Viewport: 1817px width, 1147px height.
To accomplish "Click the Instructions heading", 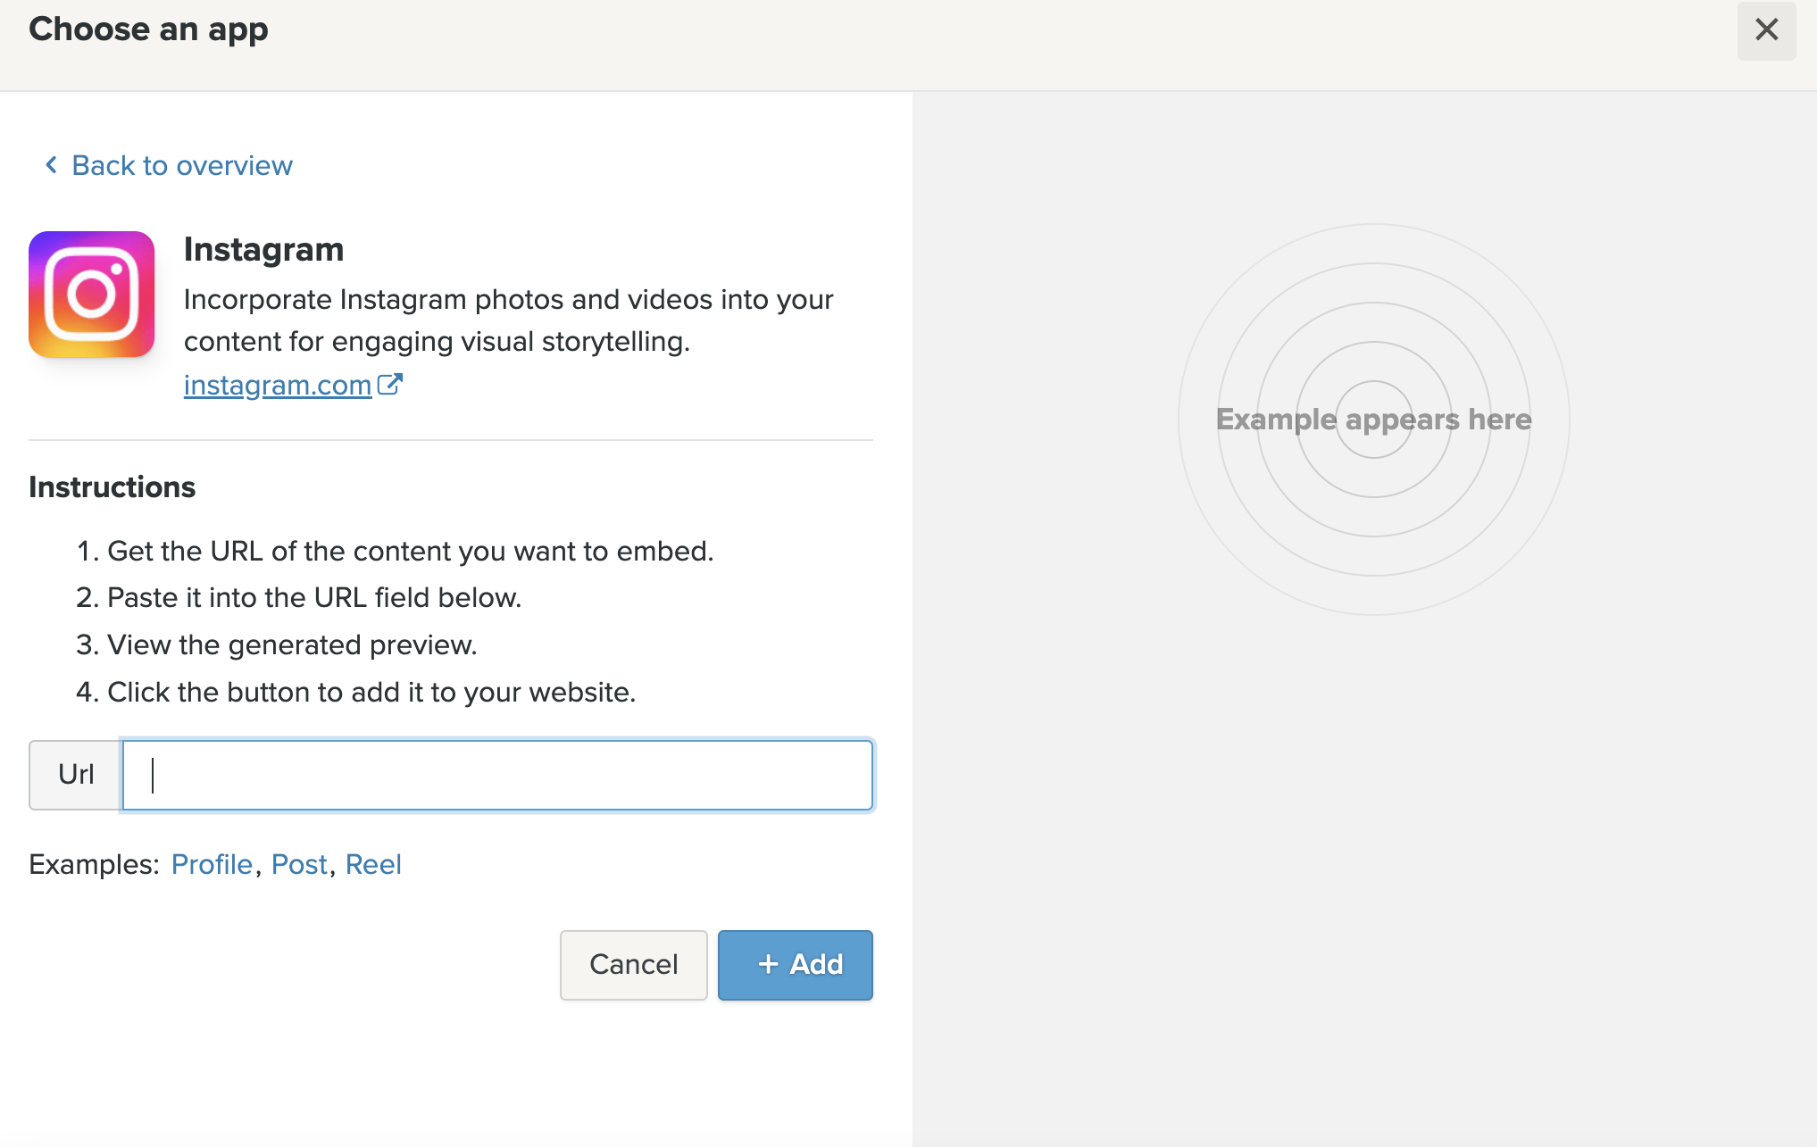I will tap(112, 487).
